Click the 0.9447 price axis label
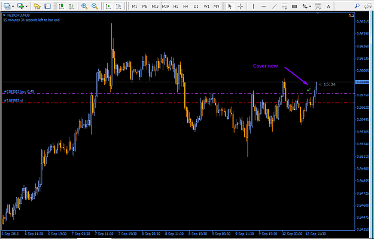This screenshot has width=374, height=239. (363, 217)
